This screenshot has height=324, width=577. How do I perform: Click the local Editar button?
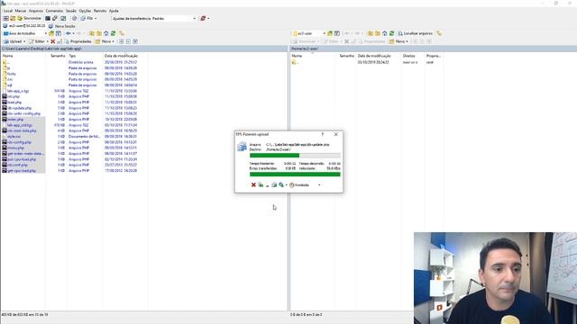click(x=37, y=41)
